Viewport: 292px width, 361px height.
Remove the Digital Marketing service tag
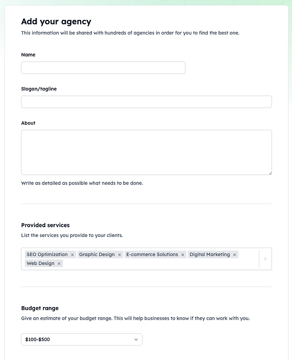235,255
